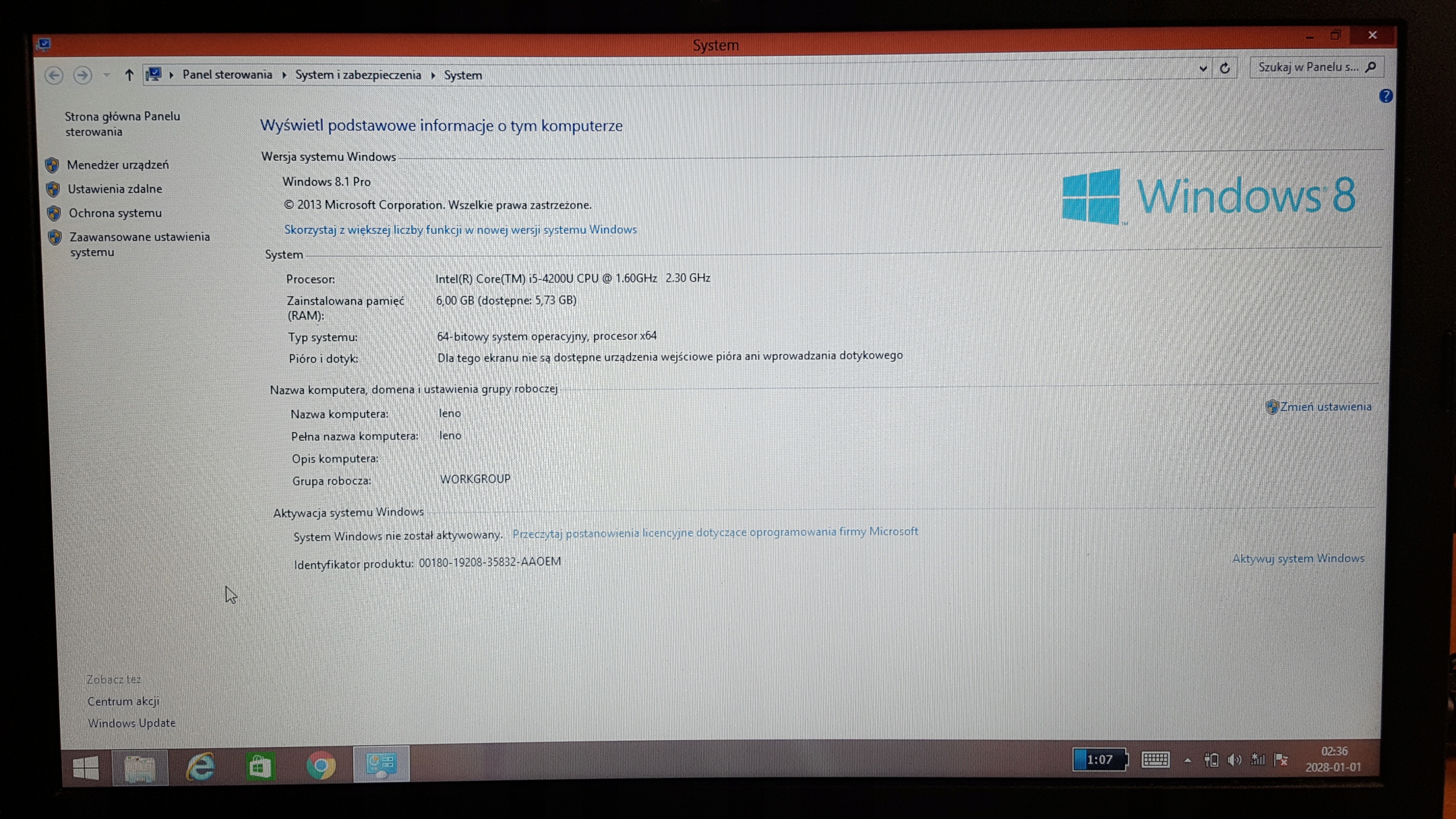Click the volume speaker tray icon
Viewport: 1456px width, 819px height.
[x=1234, y=760]
